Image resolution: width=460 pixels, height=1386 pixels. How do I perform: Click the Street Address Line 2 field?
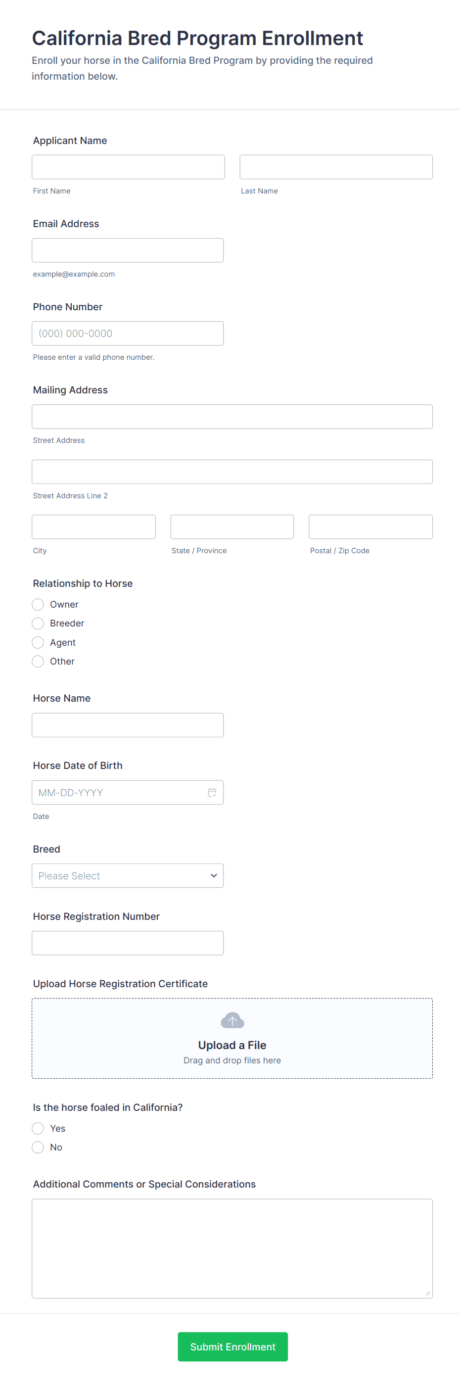(x=232, y=472)
